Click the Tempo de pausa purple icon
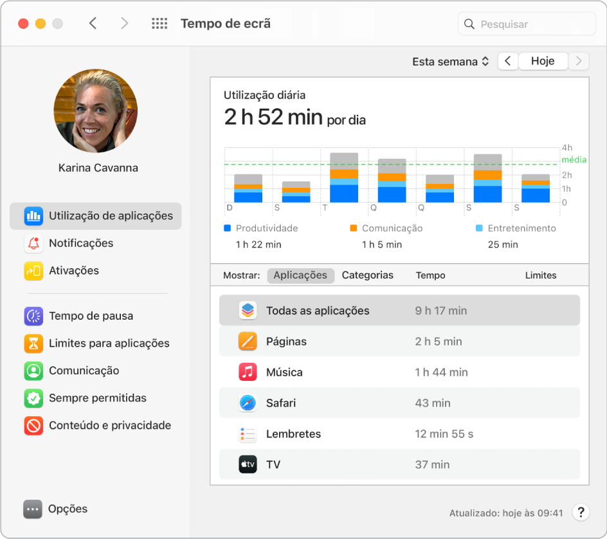The image size is (607, 539). click(33, 316)
